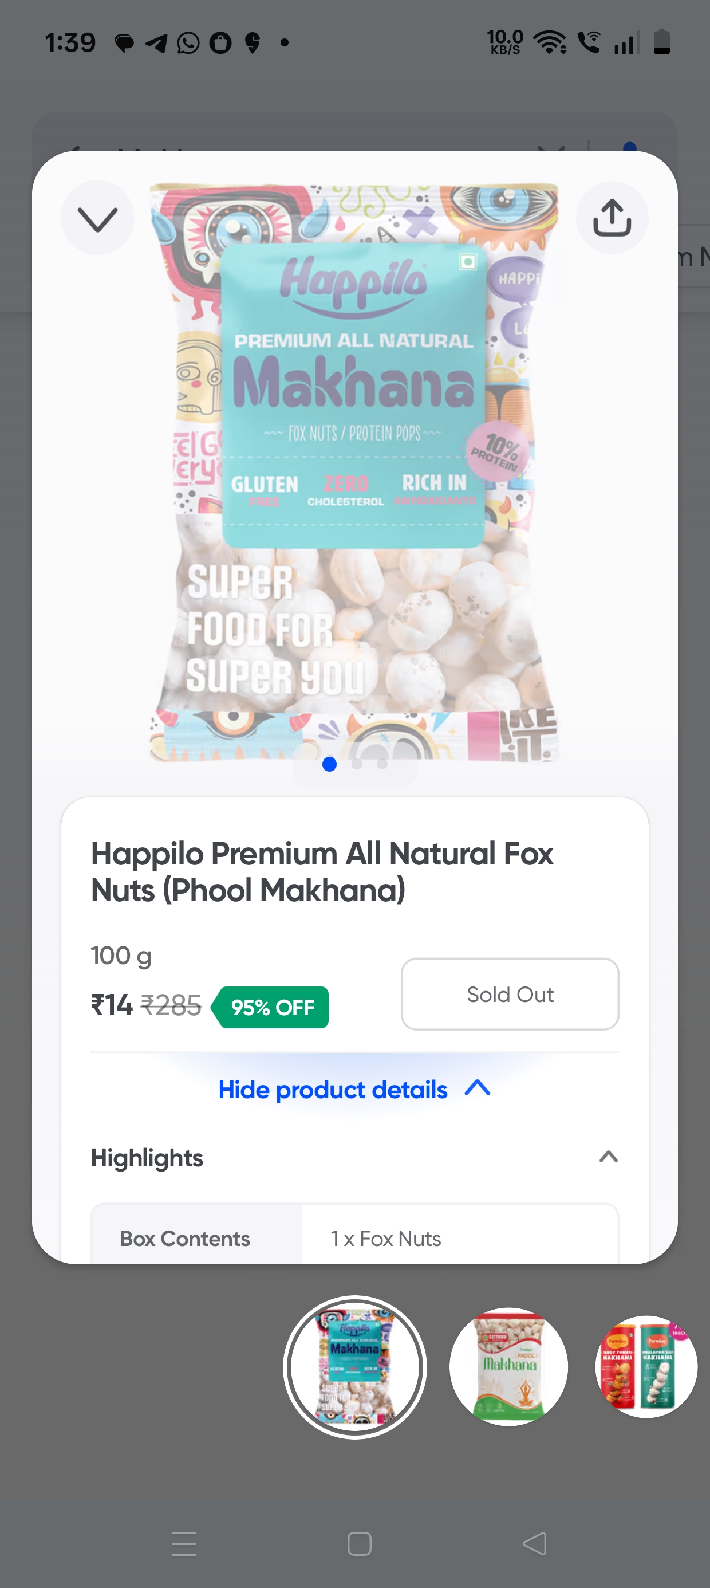Screen dimensions: 710x1588
Task: Hide product details chevron arrow
Action: [478, 1088]
